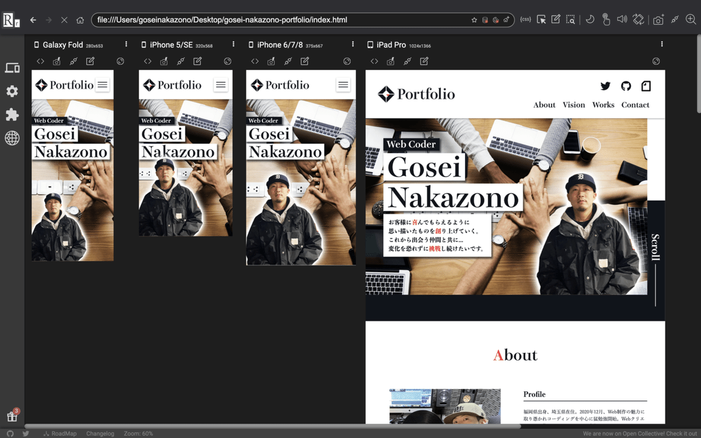Zoom in with the magnifier plus icon
The width and height of the screenshot is (701, 438).
(691, 20)
